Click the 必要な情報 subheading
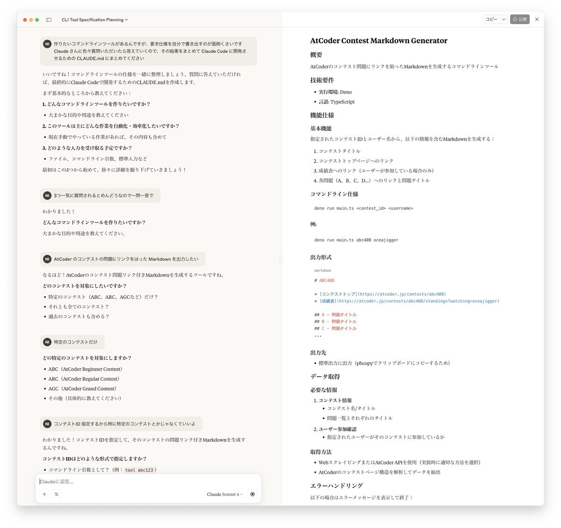This screenshot has height=528, width=561. click(324, 390)
